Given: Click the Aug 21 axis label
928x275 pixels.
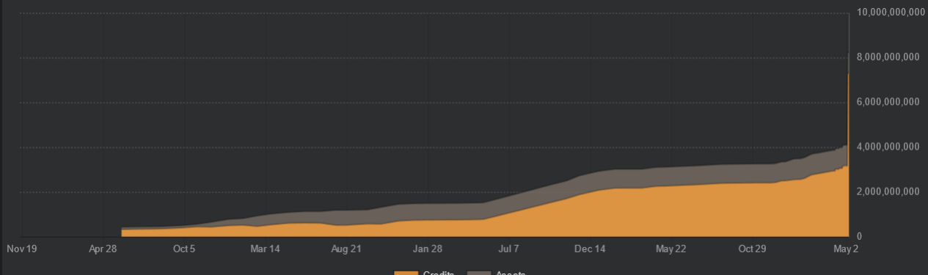Looking at the screenshot, I should [x=346, y=249].
